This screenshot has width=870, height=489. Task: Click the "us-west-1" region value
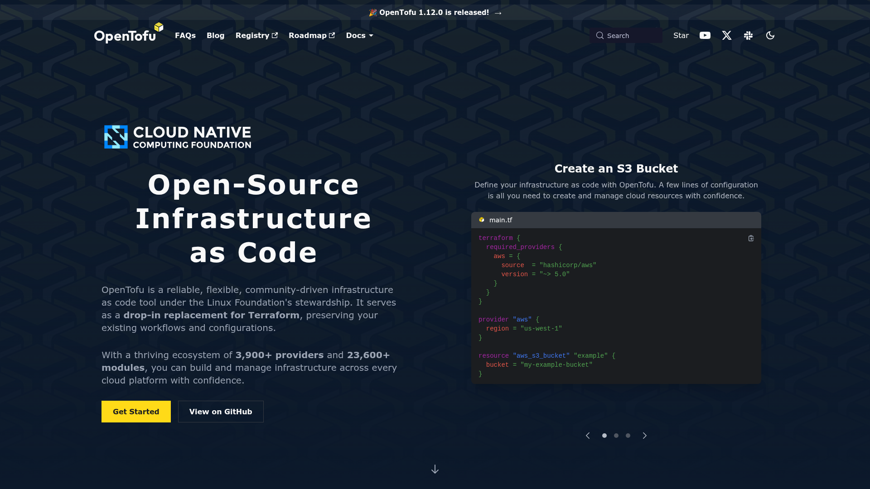click(x=541, y=329)
